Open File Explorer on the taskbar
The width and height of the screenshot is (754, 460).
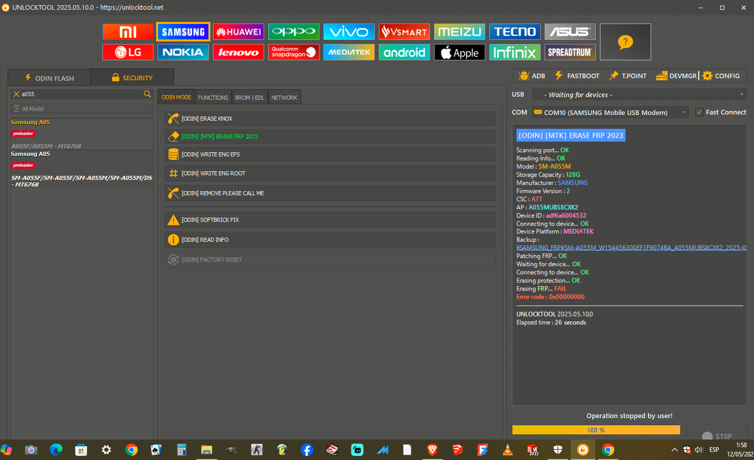[206, 450]
